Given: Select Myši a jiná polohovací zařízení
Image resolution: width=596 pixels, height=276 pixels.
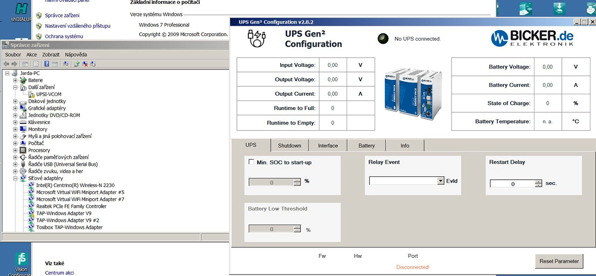Looking at the screenshot, I should pos(60,136).
